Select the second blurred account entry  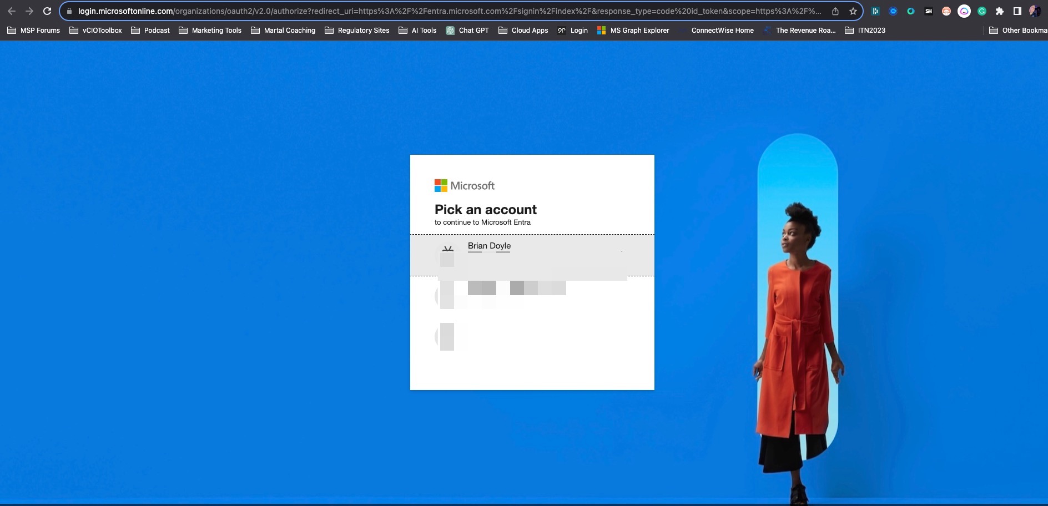click(532, 296)
